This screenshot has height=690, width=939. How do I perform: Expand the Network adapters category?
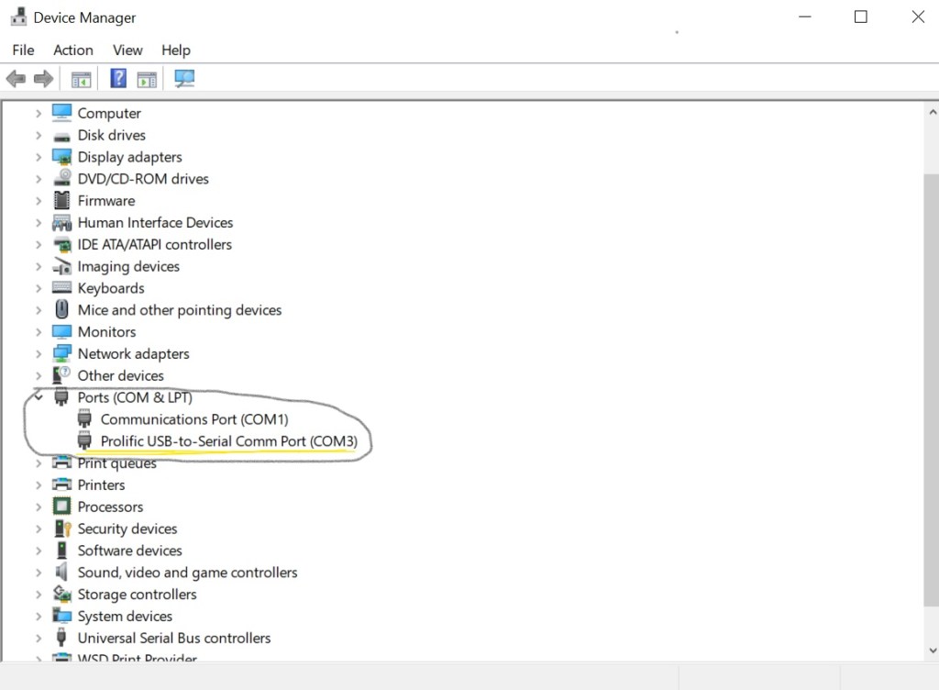[x=39, y=354]
